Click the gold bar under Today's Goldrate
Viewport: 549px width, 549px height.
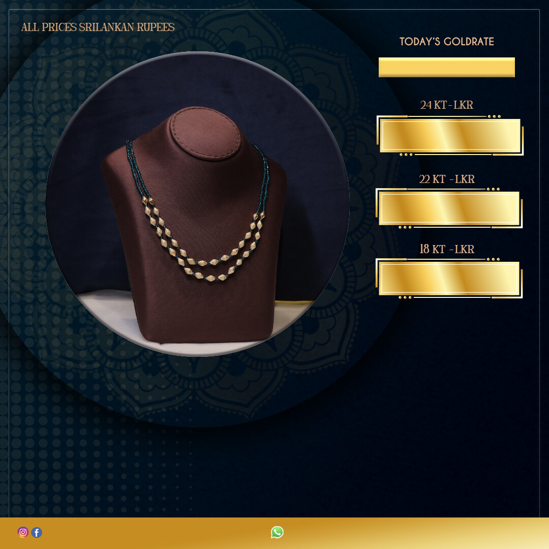pyautogui.click(x=446, y=67)
